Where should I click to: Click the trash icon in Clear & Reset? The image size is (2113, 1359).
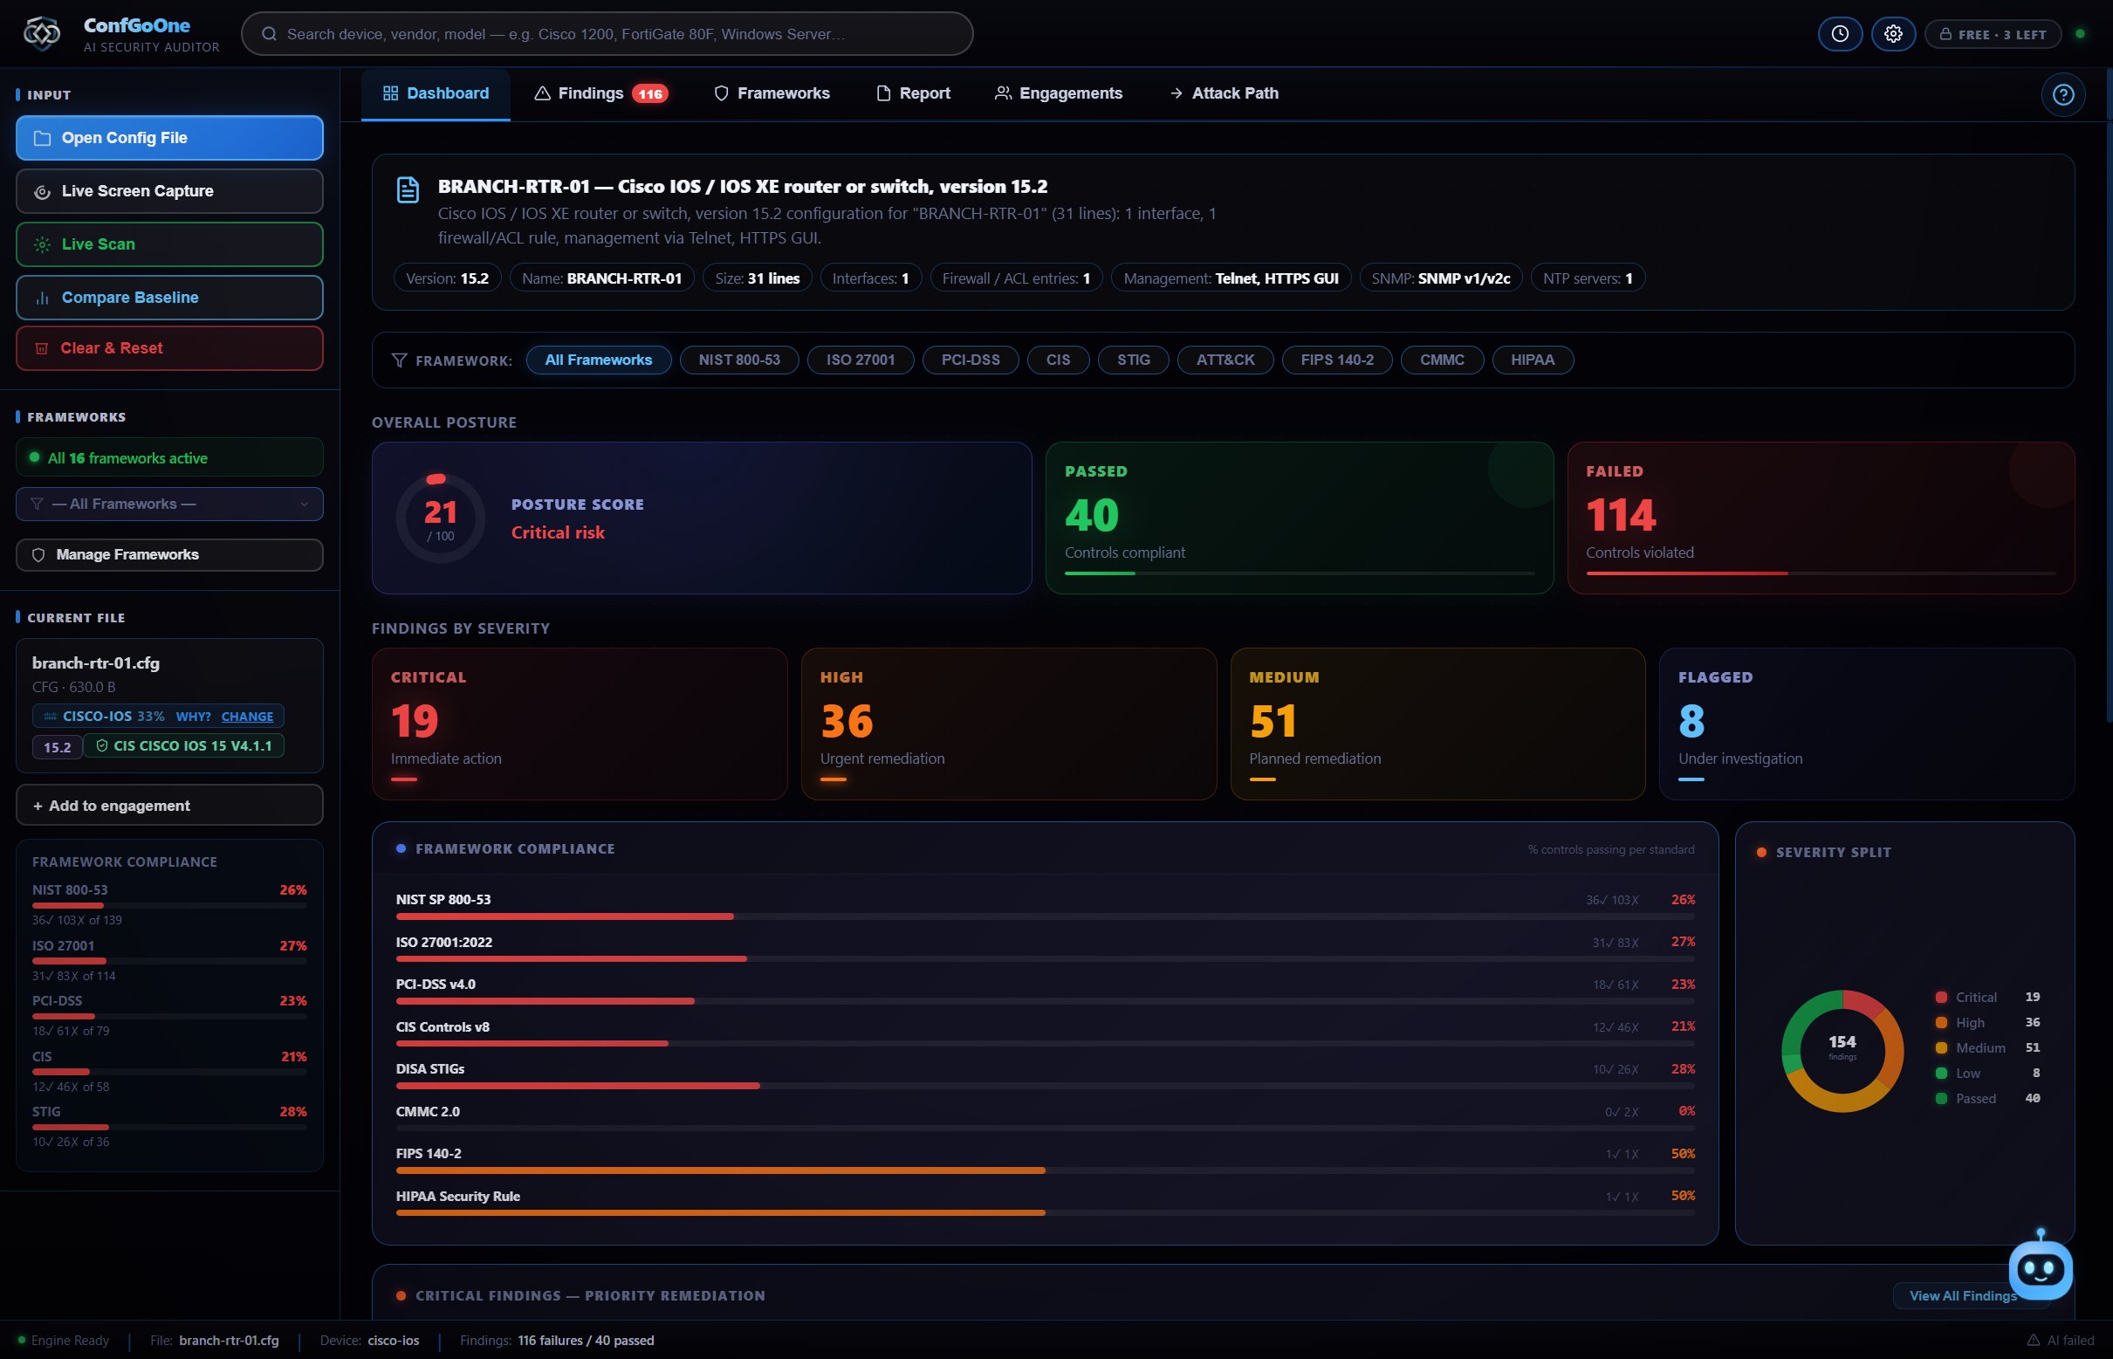[x=42, y=348]
